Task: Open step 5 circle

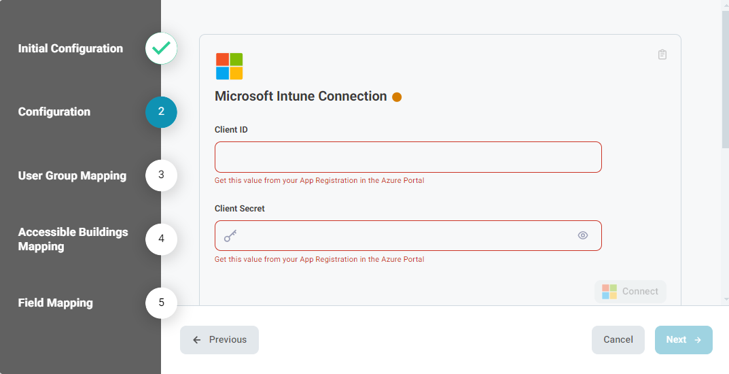Action: pos(161,303)
